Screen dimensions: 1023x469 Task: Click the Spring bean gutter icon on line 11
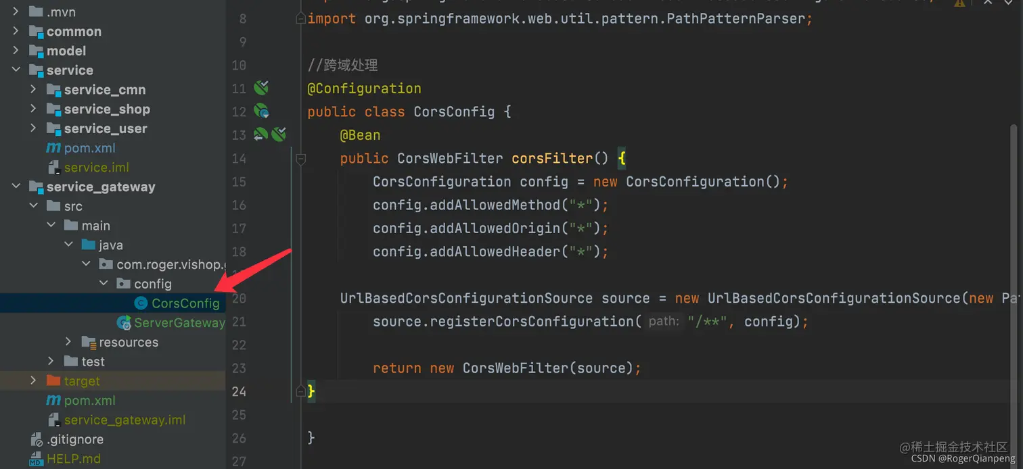[261, 87]
